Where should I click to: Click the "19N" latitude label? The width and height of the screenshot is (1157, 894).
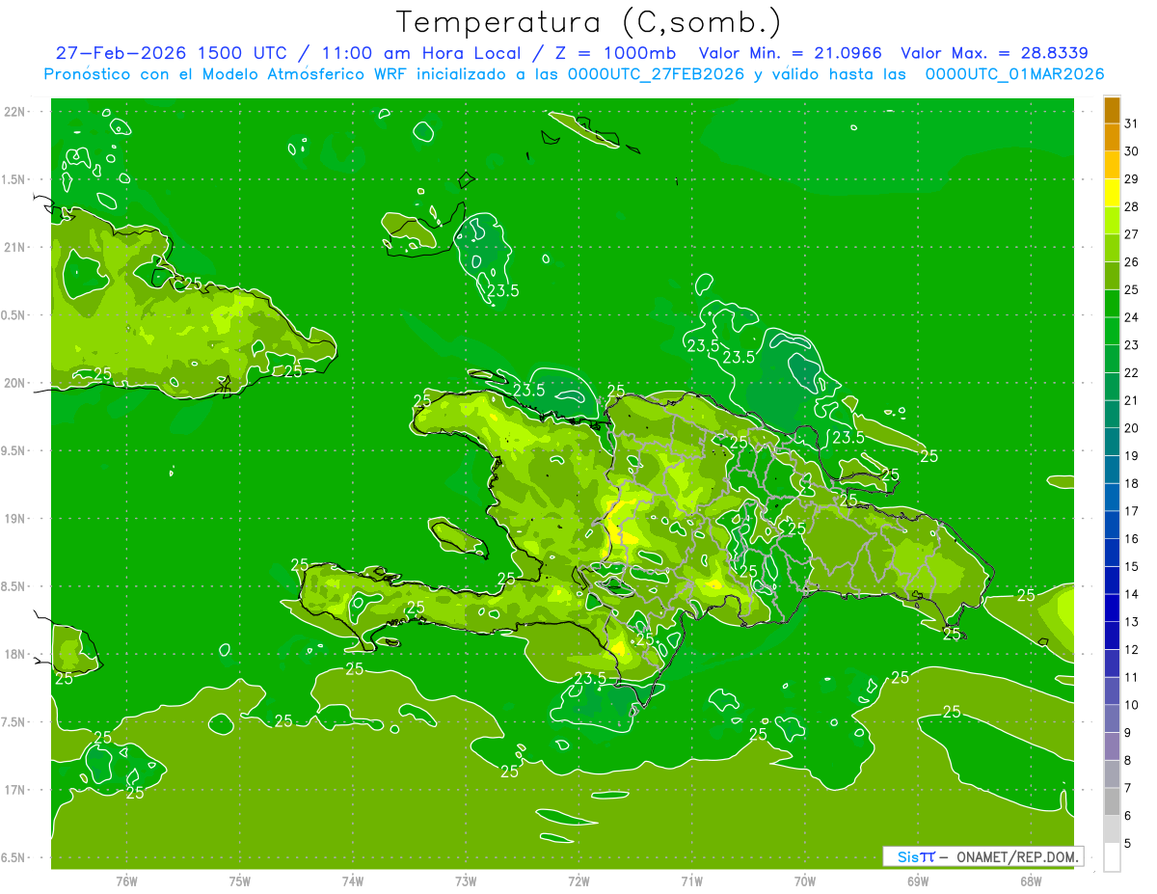click(x=14, y=519)
